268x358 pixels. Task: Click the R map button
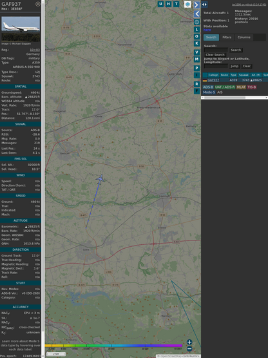[x=196, y=84]
